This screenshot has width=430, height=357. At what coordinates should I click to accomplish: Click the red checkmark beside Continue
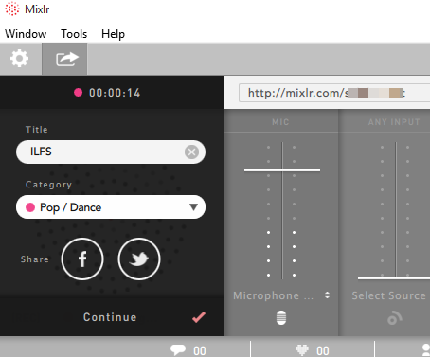[x=199, y=317]
